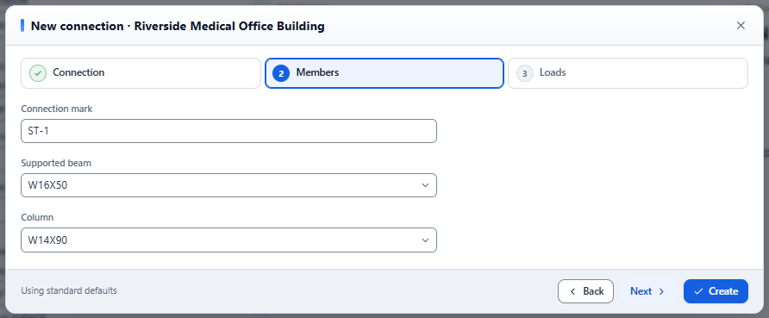Create the connection with Create button
Image resolution: width=769 pixels, height=318 pixels.
click(716, 291)
